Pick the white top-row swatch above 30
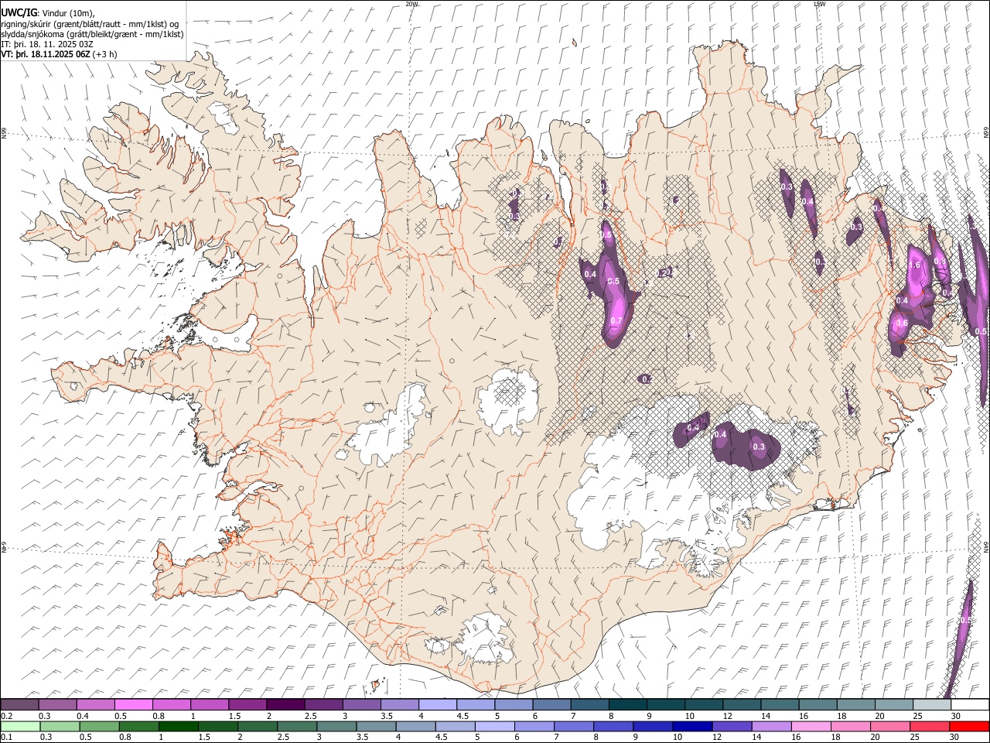Screen dimensions: 990x743 point(970,705)
